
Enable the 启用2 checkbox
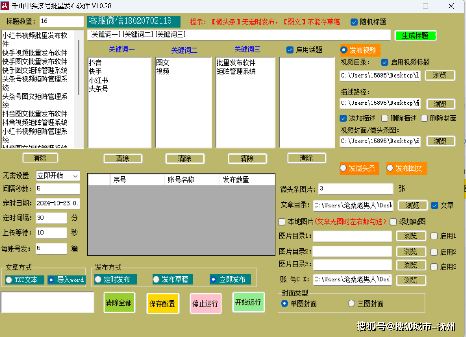[434, 252]
